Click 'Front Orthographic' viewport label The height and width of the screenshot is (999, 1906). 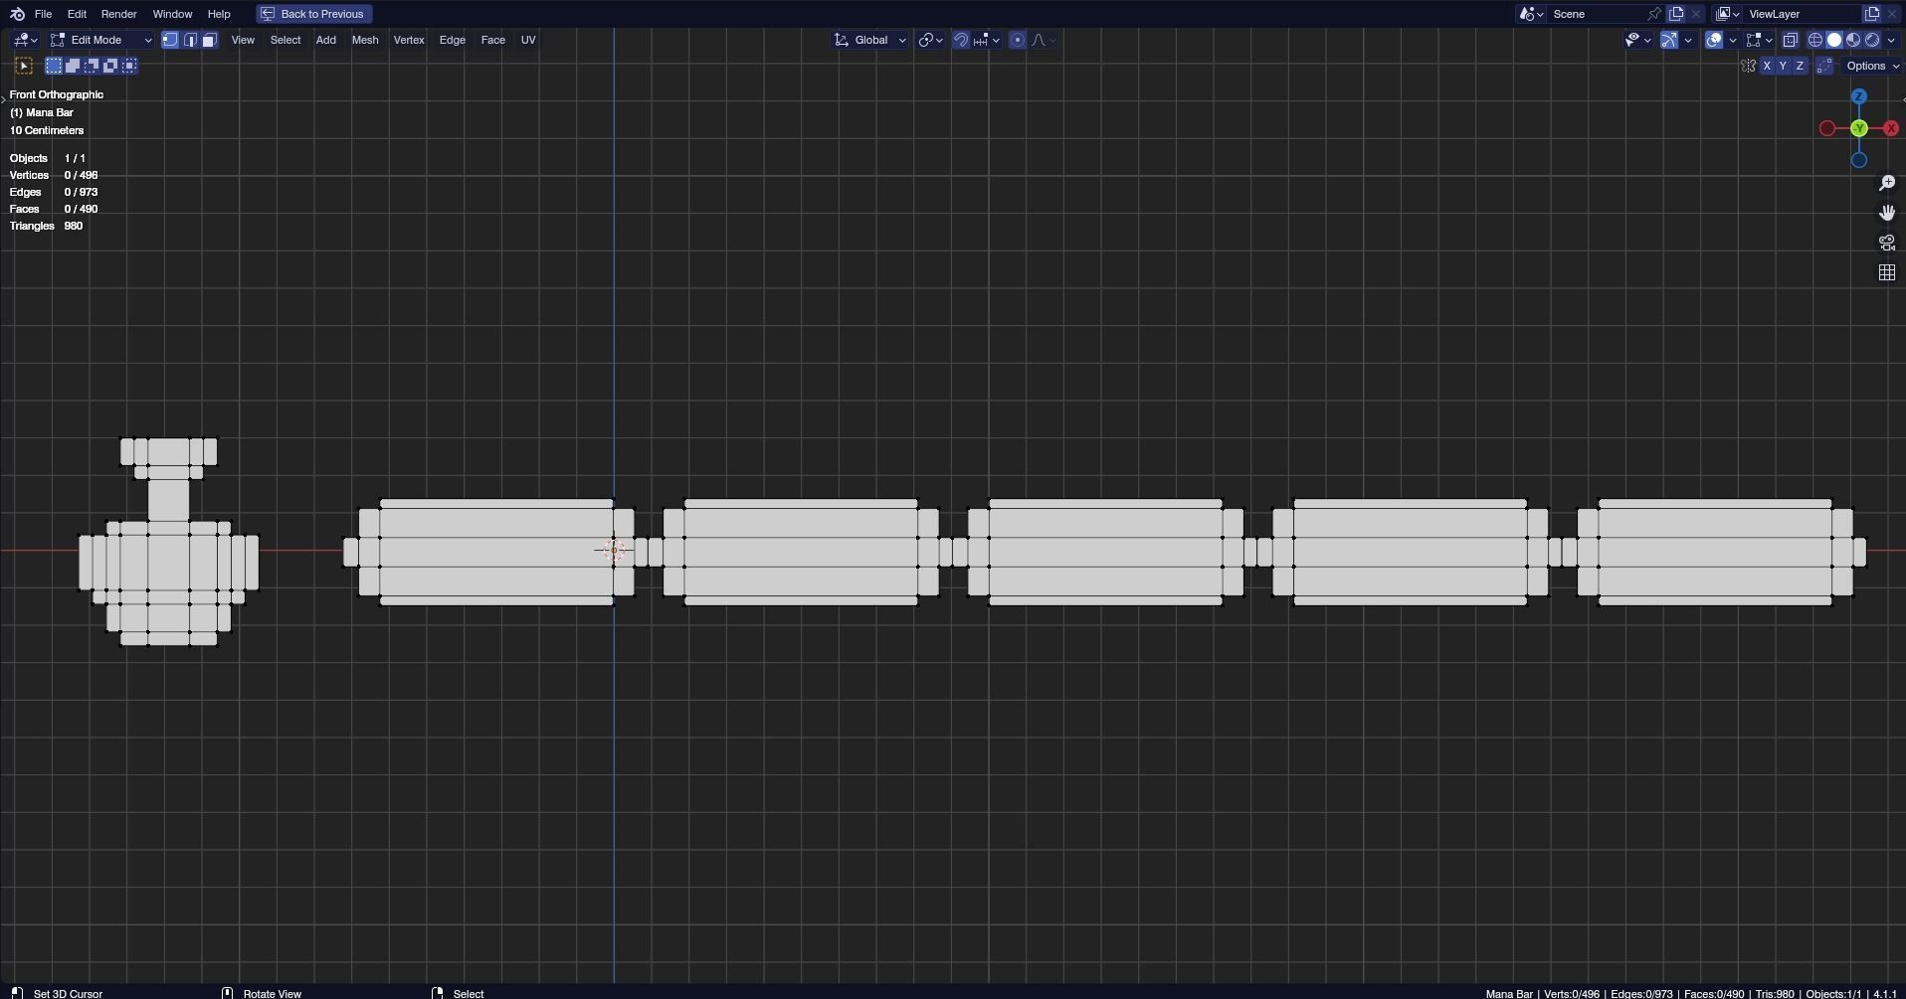point(57,94)
